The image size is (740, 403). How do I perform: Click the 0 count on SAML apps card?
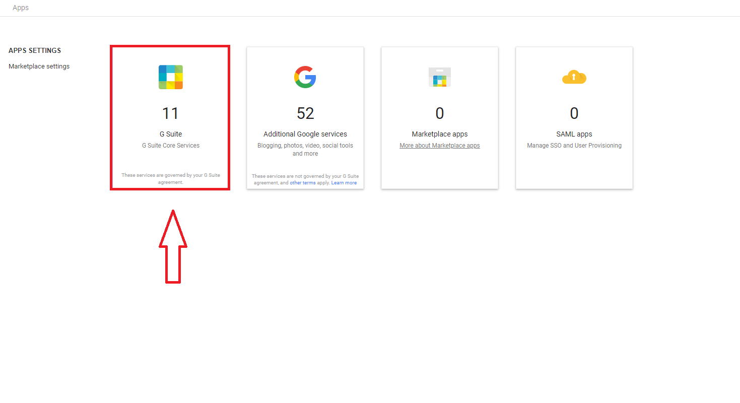click(574, 113)
